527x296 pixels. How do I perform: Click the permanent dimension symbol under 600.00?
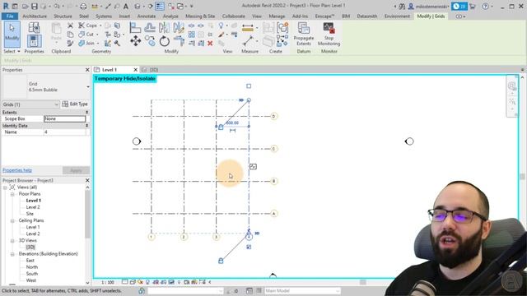(x=232, y=131)
